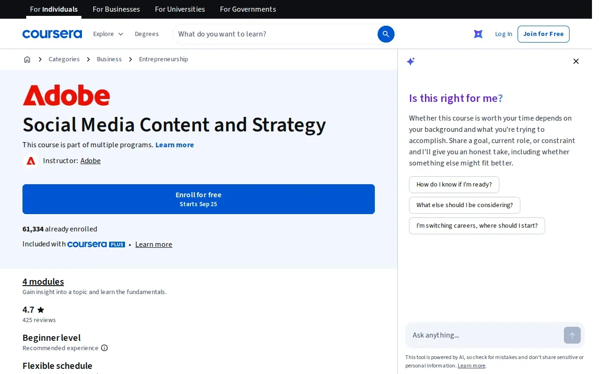Click the blue search magnifier button
599x374 pixels.
pyautogui.click(x=386, y=34)
